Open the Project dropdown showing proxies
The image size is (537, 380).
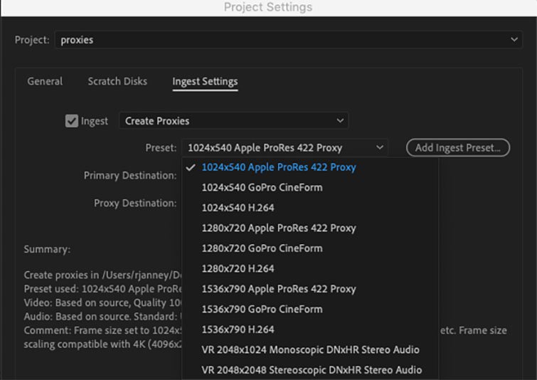288,40
